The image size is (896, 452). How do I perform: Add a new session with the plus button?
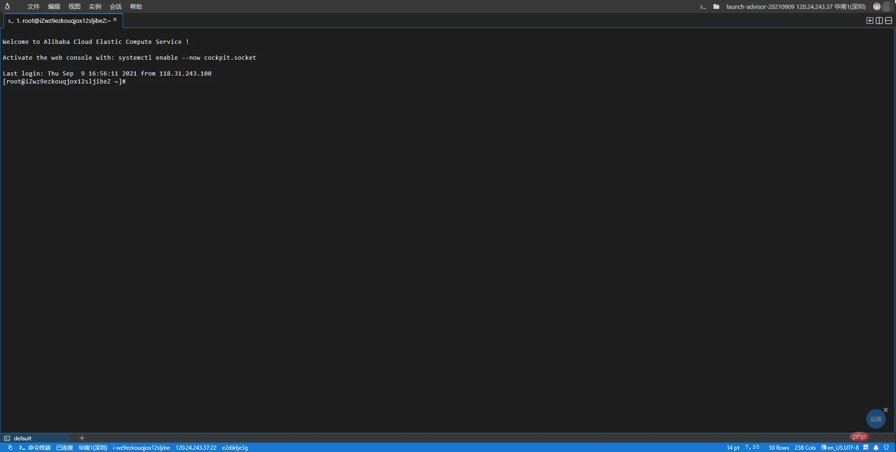[x=82, y=438]
